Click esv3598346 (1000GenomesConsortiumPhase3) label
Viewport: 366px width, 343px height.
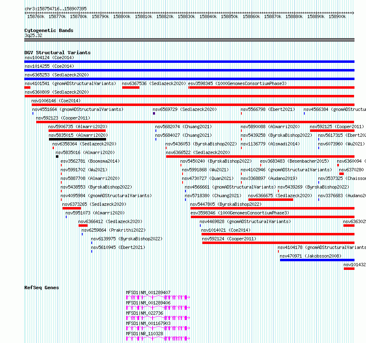[x=240, y=213]
